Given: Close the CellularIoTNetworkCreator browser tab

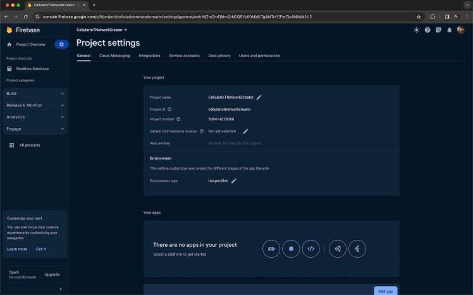Looking at the screenshot, I should (84, 5).
